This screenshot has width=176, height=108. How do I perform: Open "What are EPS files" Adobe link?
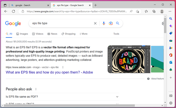(49, 72)
